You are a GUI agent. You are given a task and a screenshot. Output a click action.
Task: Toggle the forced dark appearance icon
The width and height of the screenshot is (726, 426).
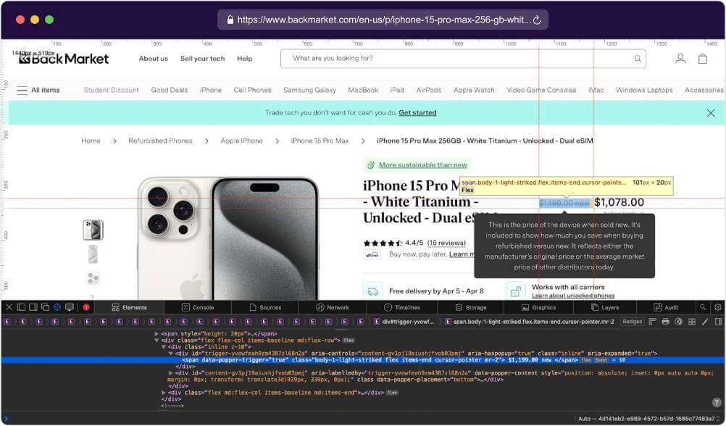(680, 322)
